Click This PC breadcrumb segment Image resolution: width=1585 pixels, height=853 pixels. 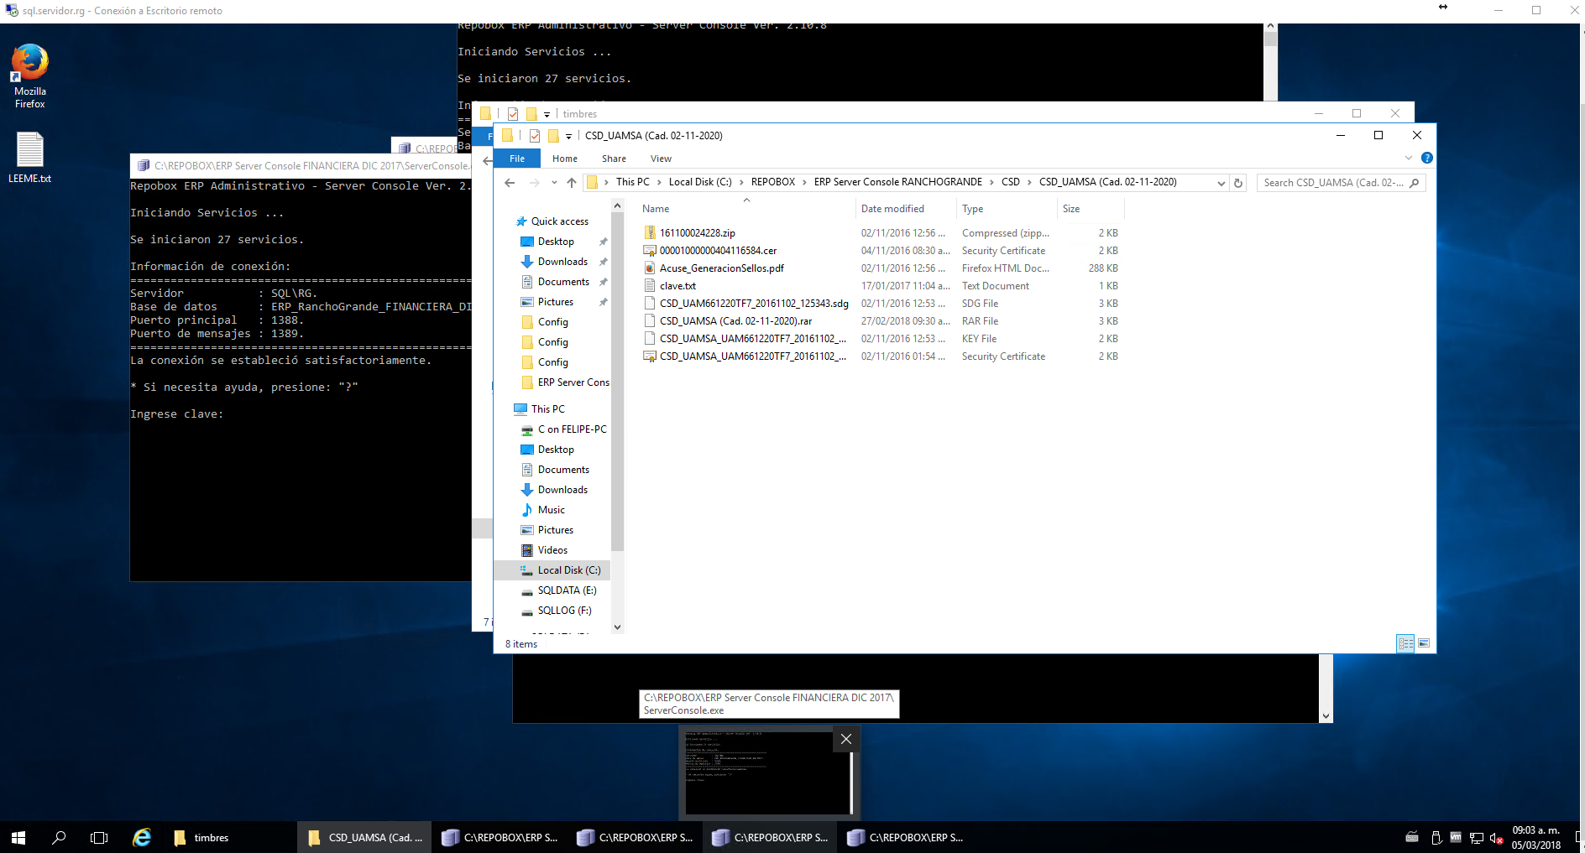(x=632, y=182)
